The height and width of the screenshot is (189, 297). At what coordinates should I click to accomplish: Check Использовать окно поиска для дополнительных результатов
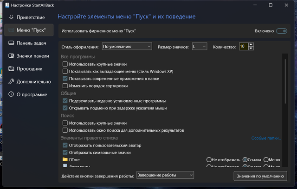coord(65,130)
